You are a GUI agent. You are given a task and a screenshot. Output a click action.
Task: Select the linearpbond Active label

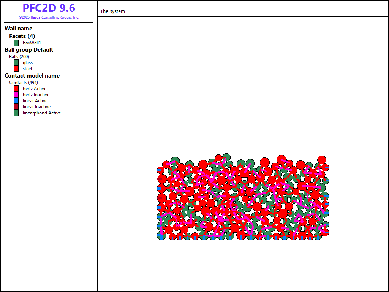pos(42,113)
